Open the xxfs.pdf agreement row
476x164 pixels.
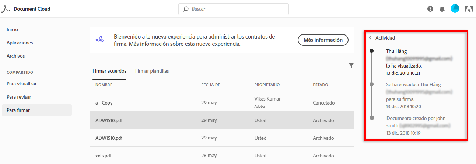[x=103, y=156]
